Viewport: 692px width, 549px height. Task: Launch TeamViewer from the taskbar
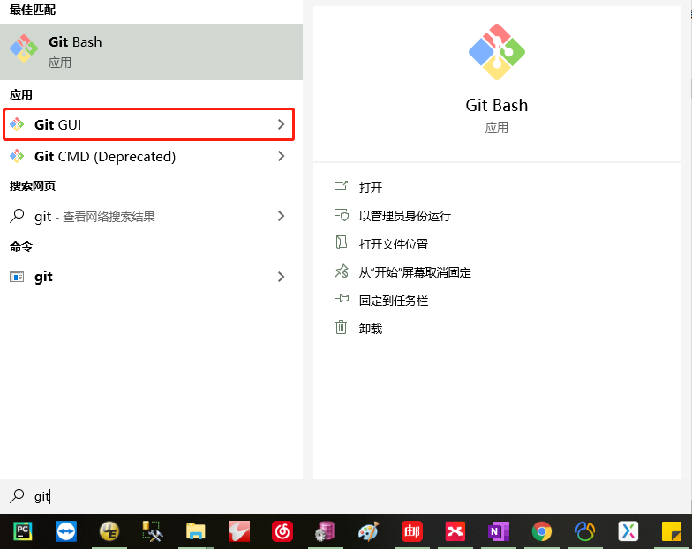[65, 531]
